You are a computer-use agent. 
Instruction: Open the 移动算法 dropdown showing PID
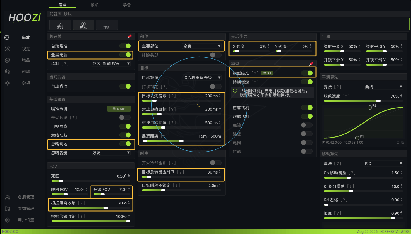point(383,164)
